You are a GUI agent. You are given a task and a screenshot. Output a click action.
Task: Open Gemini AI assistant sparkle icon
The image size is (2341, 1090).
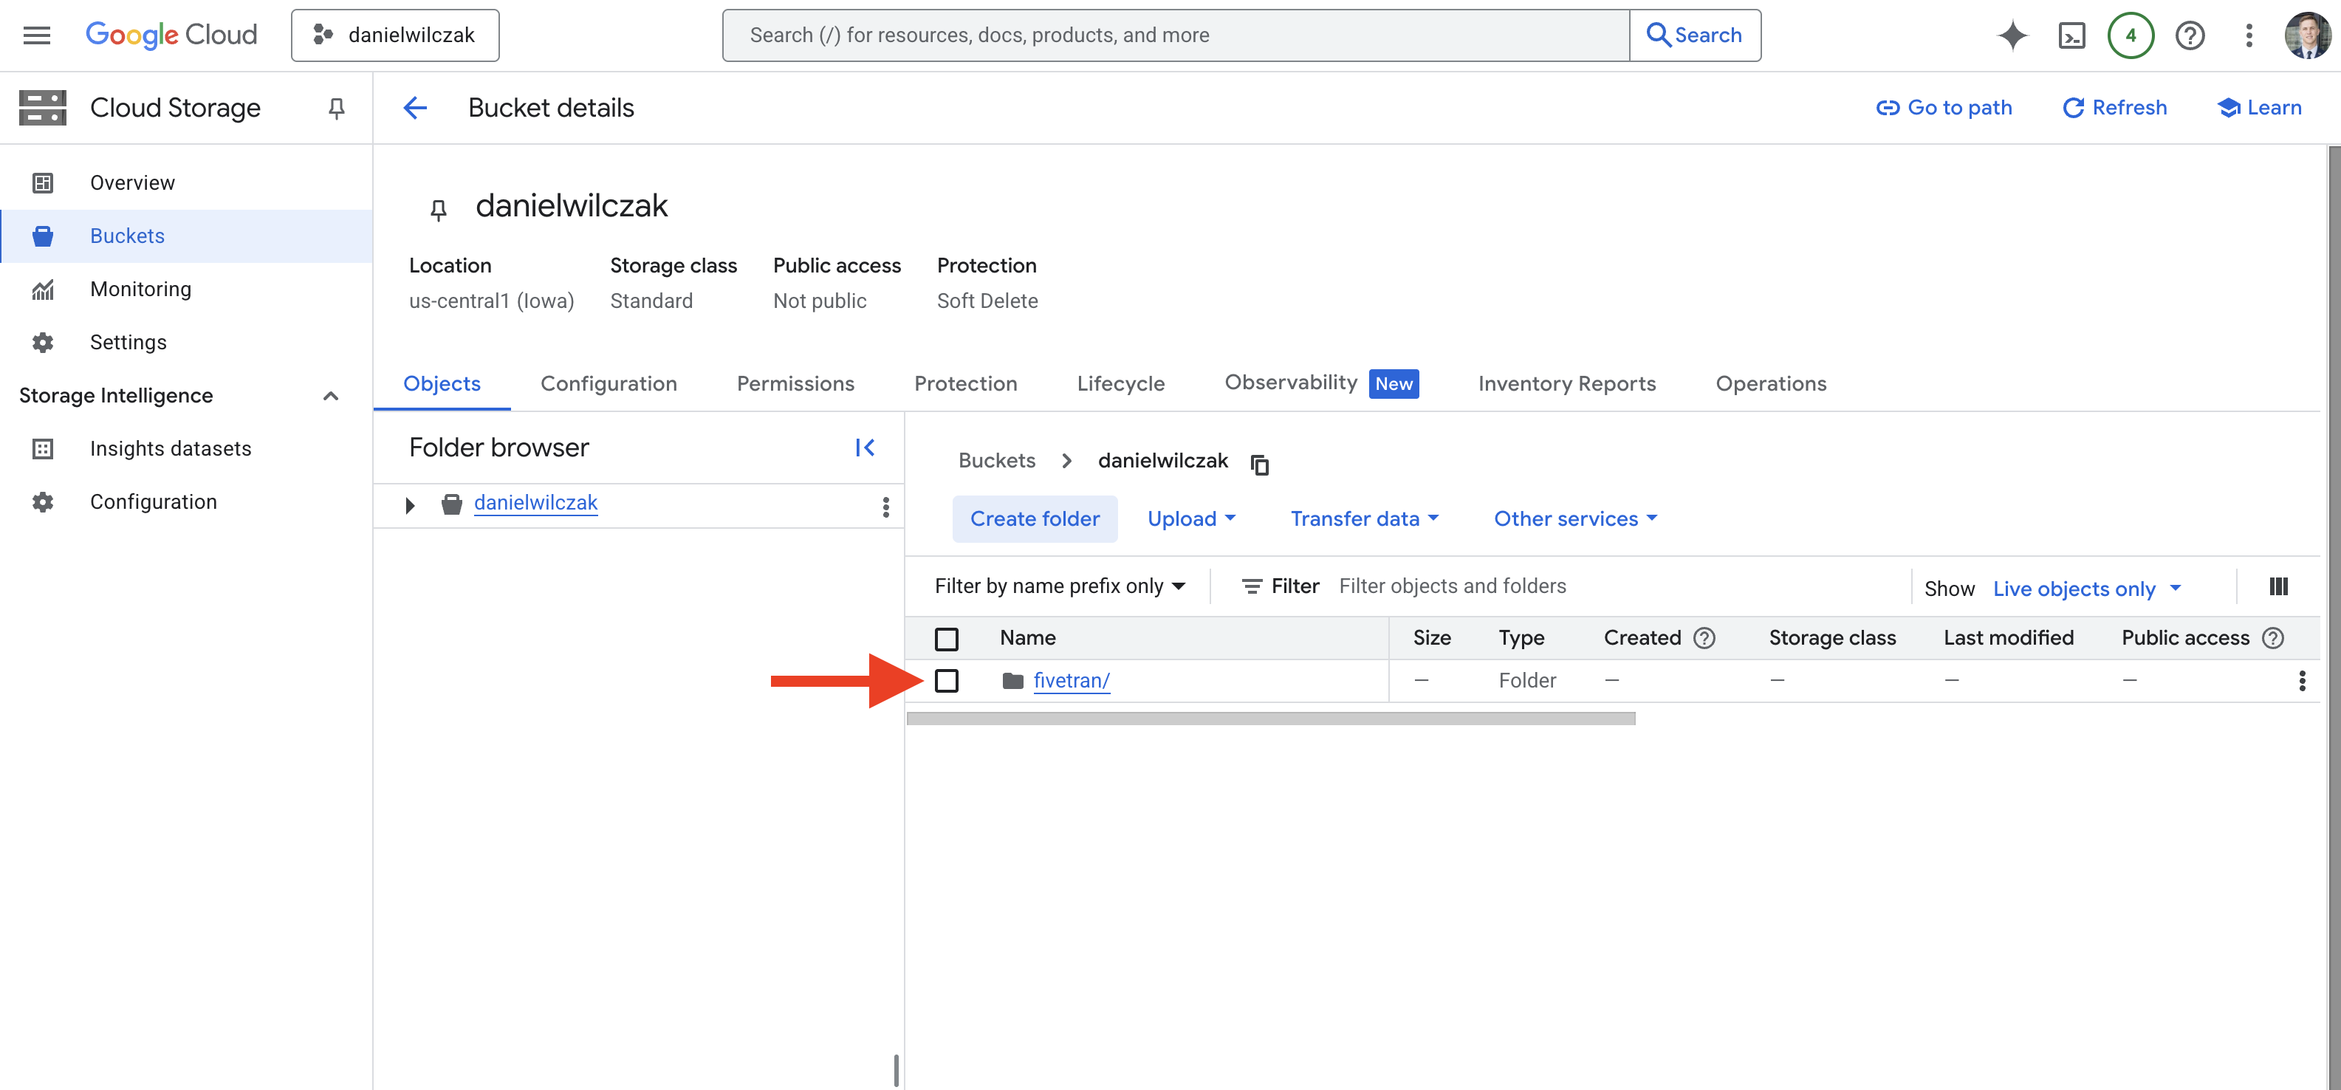(x=2012, y=35)
